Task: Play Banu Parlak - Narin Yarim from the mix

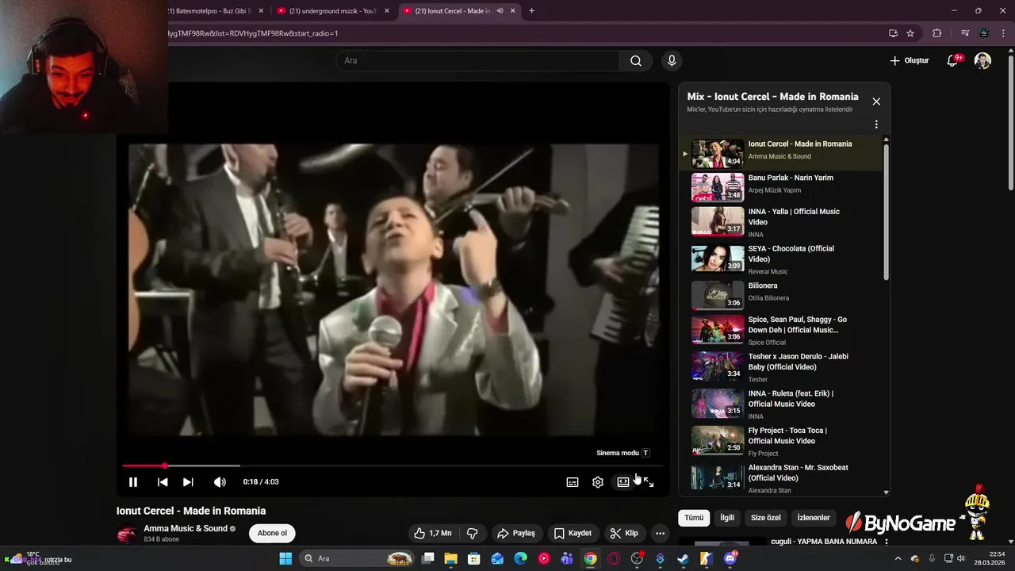Action: point(780,187)
